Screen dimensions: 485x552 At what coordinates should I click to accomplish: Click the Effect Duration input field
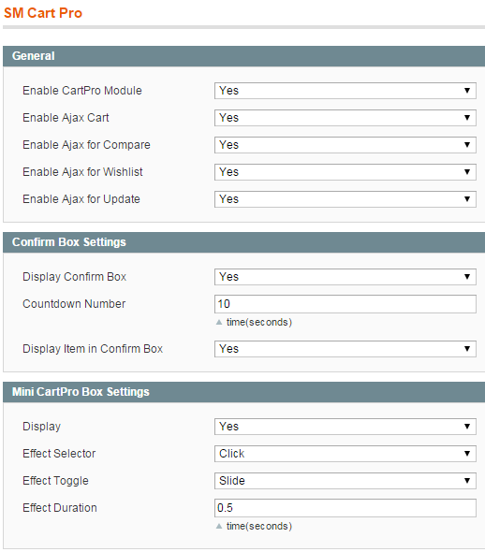point(345,508)
